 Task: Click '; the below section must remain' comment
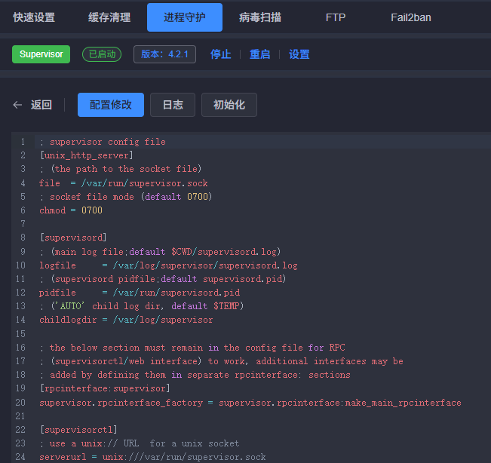click(x=192, y=348)
